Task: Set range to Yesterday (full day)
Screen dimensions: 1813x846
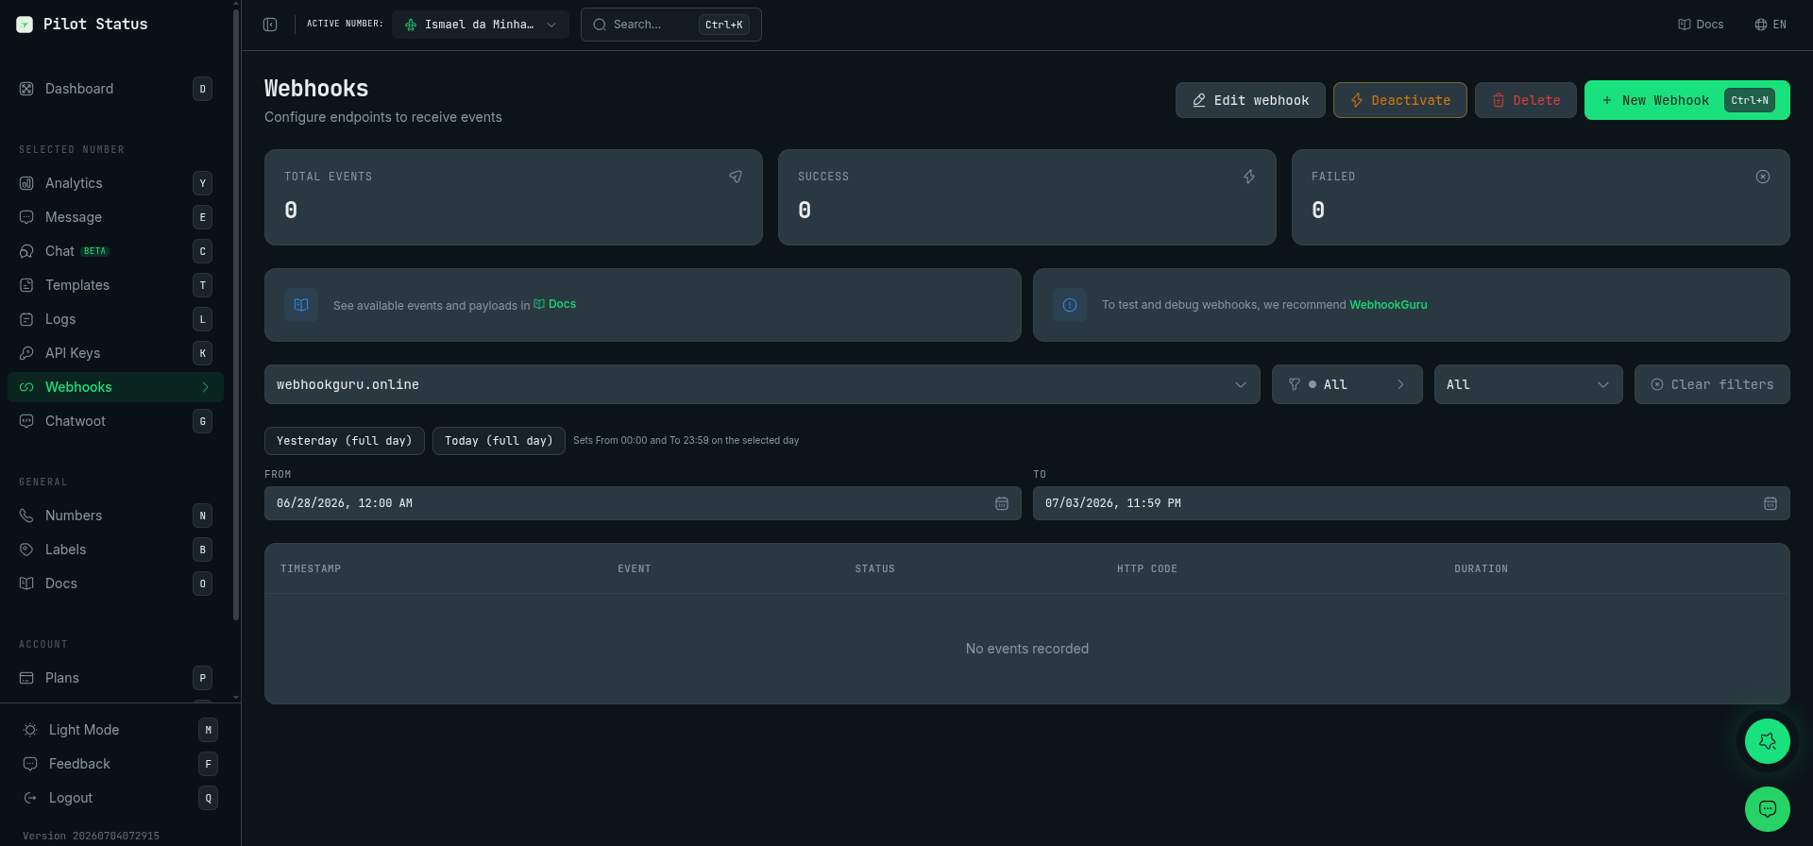Action: (x=345, y=441)
